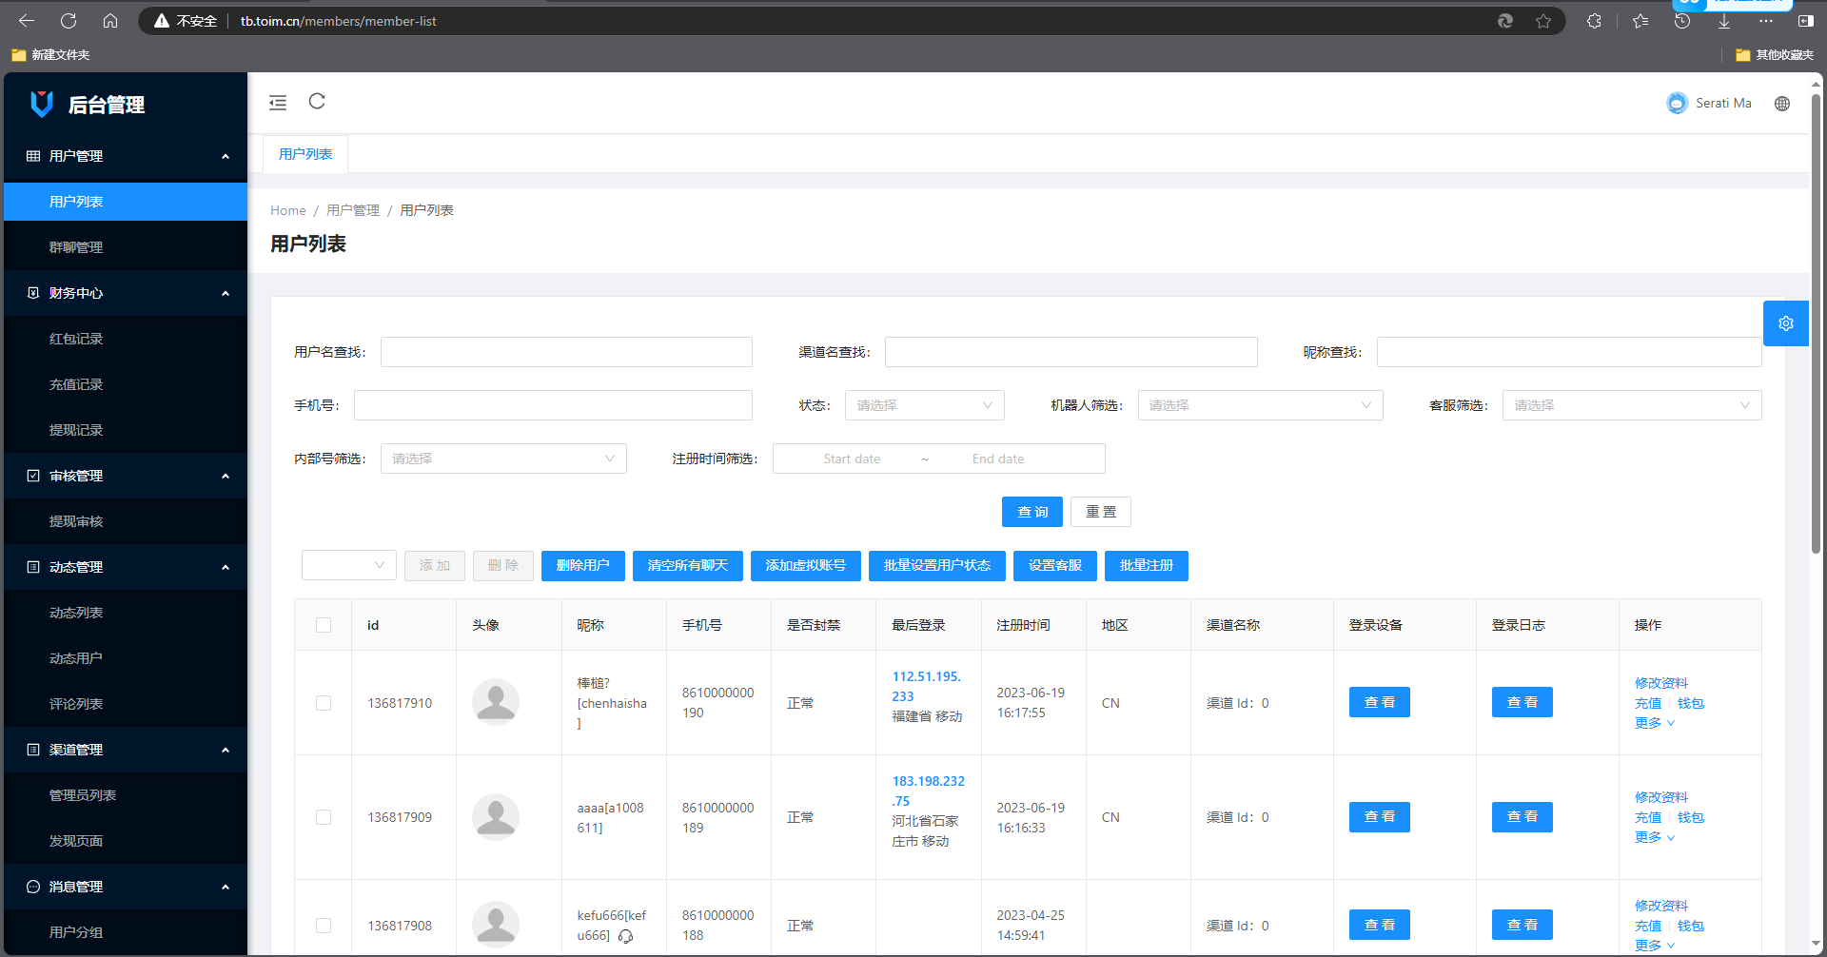View login log for user 136817909

point(1522,817)
